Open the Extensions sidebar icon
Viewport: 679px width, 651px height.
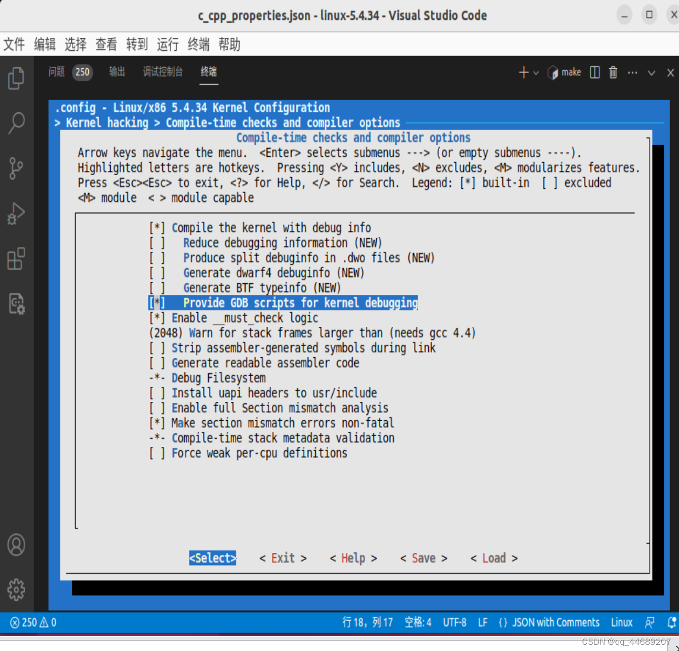click(16, 259)
